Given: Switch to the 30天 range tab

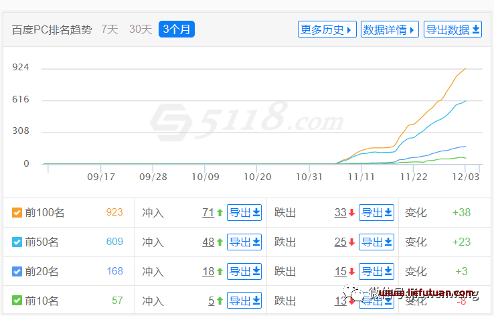Looking at the screenshot, I should [x=141, y=29].
